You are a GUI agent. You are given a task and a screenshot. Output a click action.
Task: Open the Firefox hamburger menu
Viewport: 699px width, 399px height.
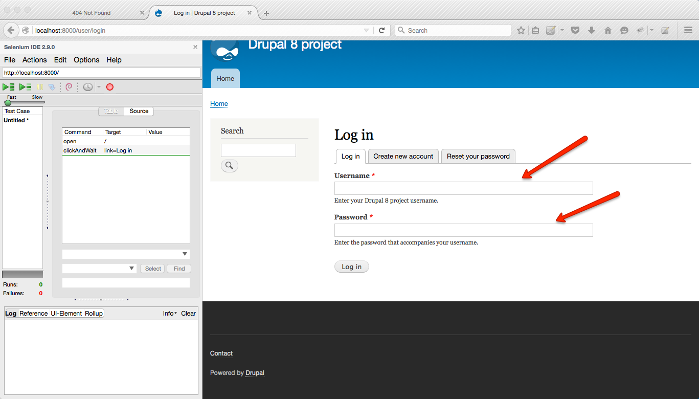click(688, 30)
